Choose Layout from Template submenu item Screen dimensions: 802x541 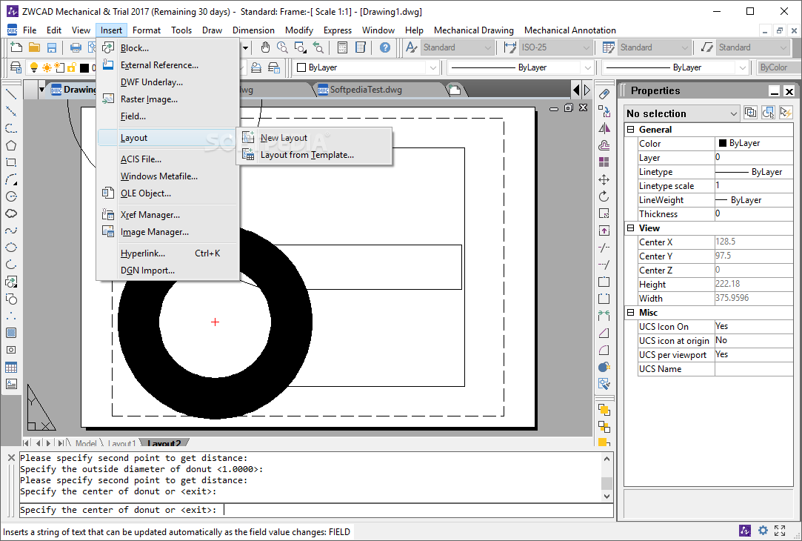(314, 155)
